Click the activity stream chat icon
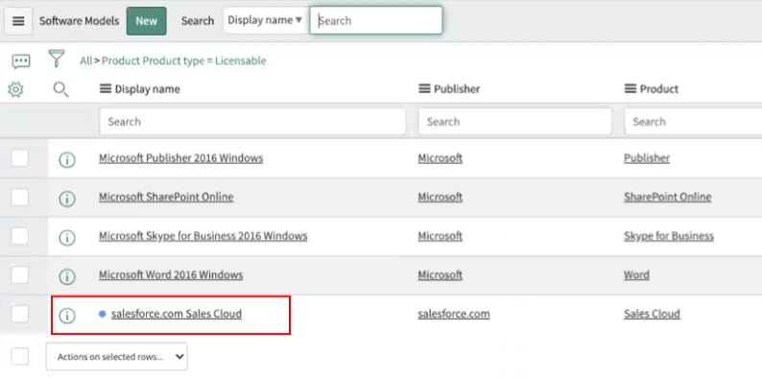 (21, 61)
